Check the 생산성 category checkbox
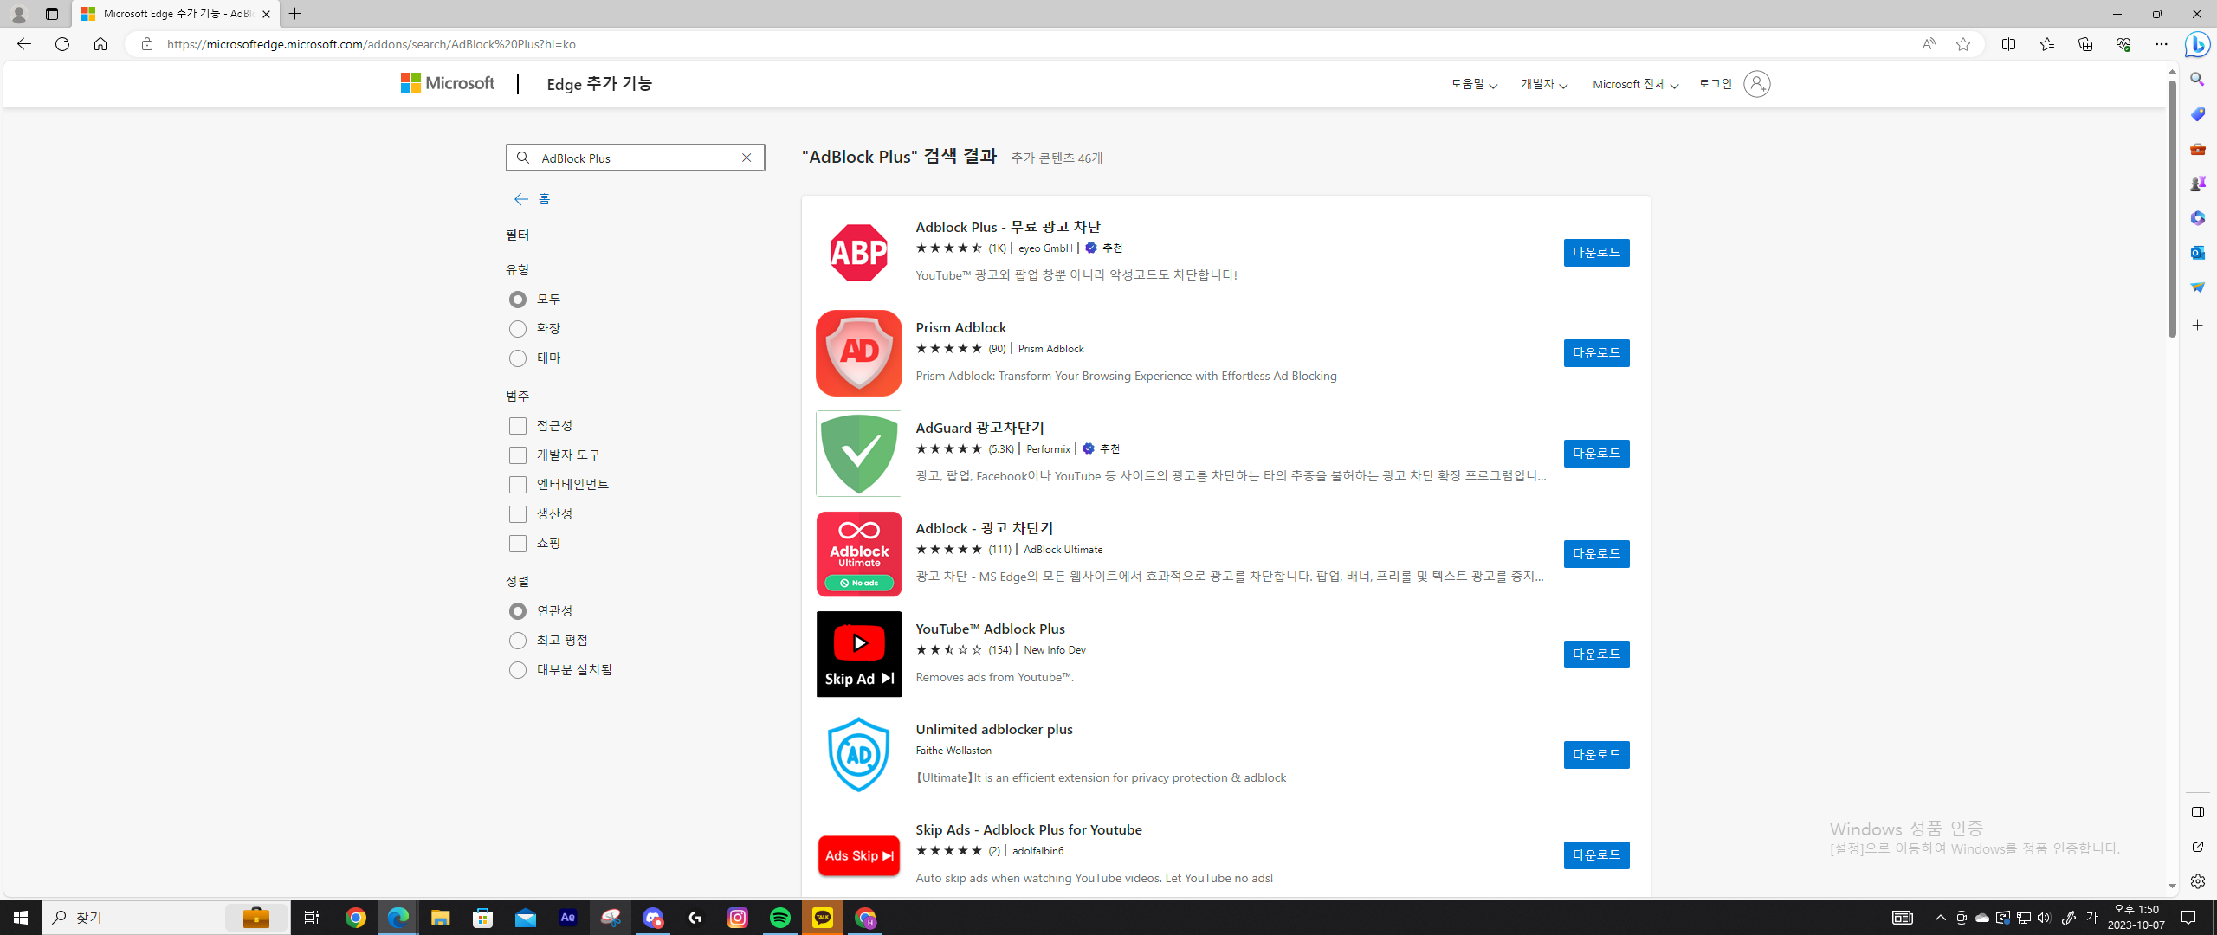The height and width of the screenshot is (935, 2217). click(518, 514)
